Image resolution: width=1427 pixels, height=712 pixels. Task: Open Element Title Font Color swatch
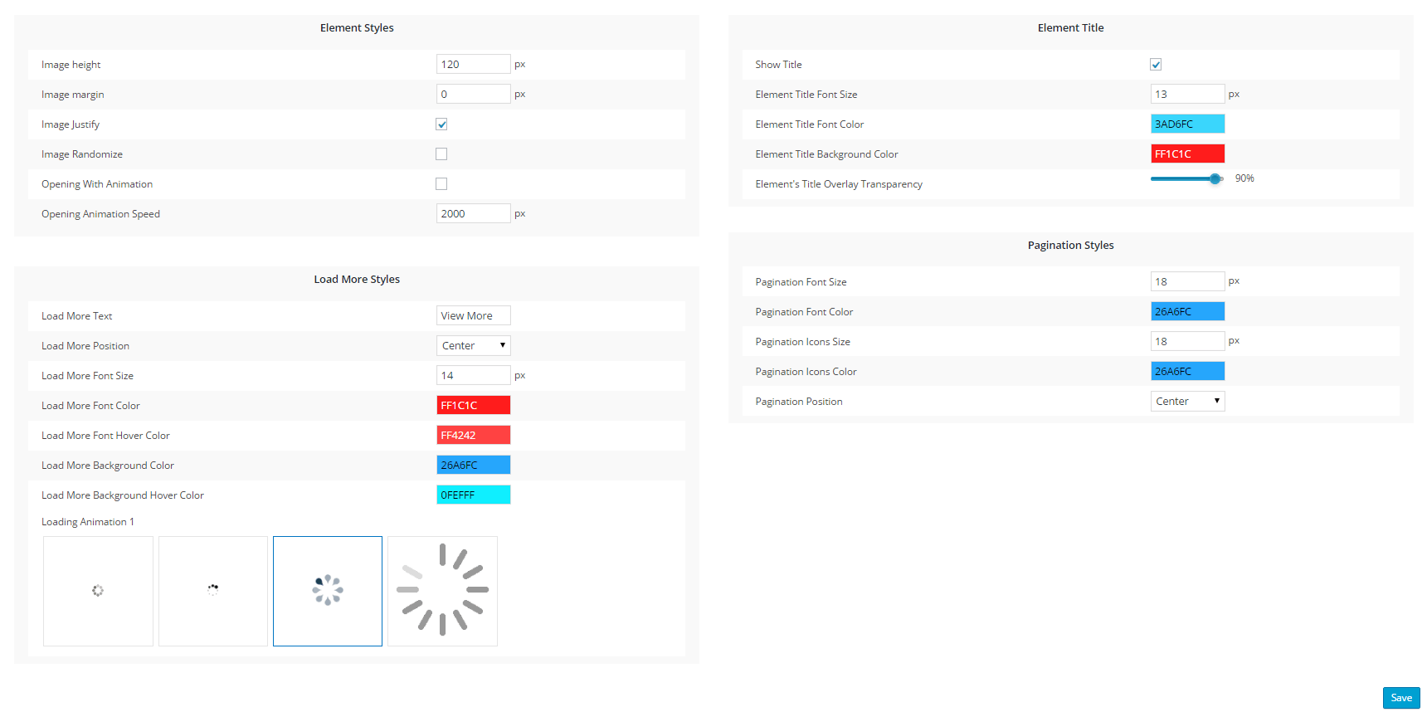(x=1187, y=124)
